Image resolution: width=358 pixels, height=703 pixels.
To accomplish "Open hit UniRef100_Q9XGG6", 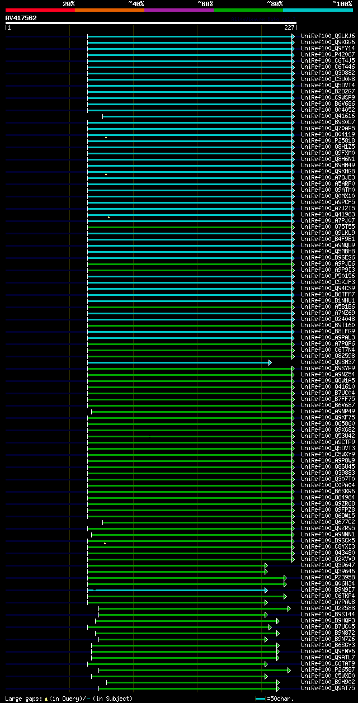I will tap(328, 43).
